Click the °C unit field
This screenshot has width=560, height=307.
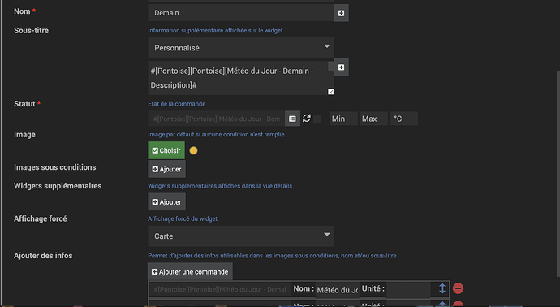click(x=404, y=119)
